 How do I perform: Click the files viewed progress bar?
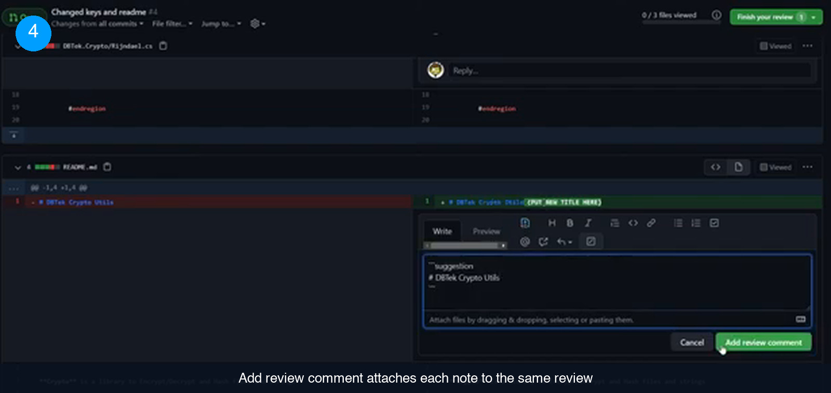coord(681,22)
